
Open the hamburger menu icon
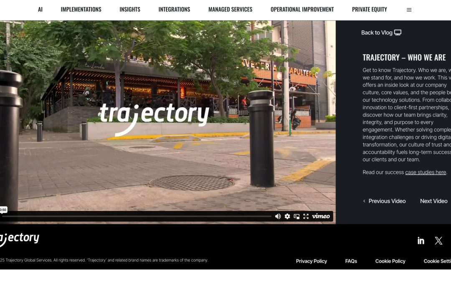click(409, 10)
